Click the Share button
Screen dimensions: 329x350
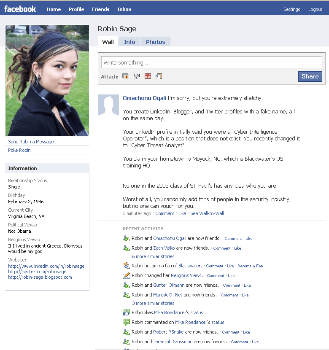pyautogui.click(x=310, y=77)
